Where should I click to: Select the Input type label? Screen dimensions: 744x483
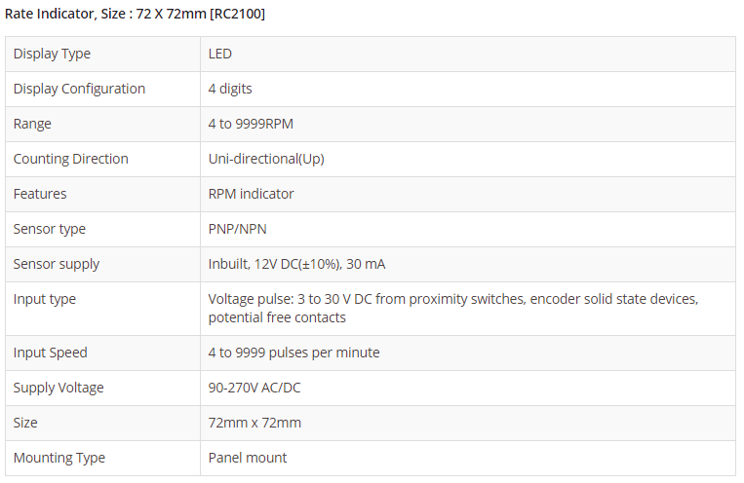(45, 299)
